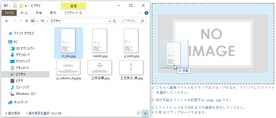Click the p_nakano_bg.jpg file name label
The height and width of the screenshot is (118, 276).
[x=69, y=78]
